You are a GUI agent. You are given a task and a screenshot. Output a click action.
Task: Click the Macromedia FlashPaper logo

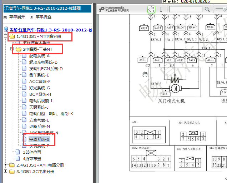114,9
